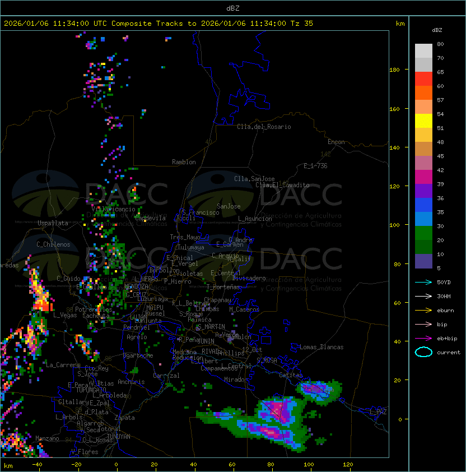466x472 pixels.
Task: Click the 'MENDOZA' city label
Action: click(136, 286)
